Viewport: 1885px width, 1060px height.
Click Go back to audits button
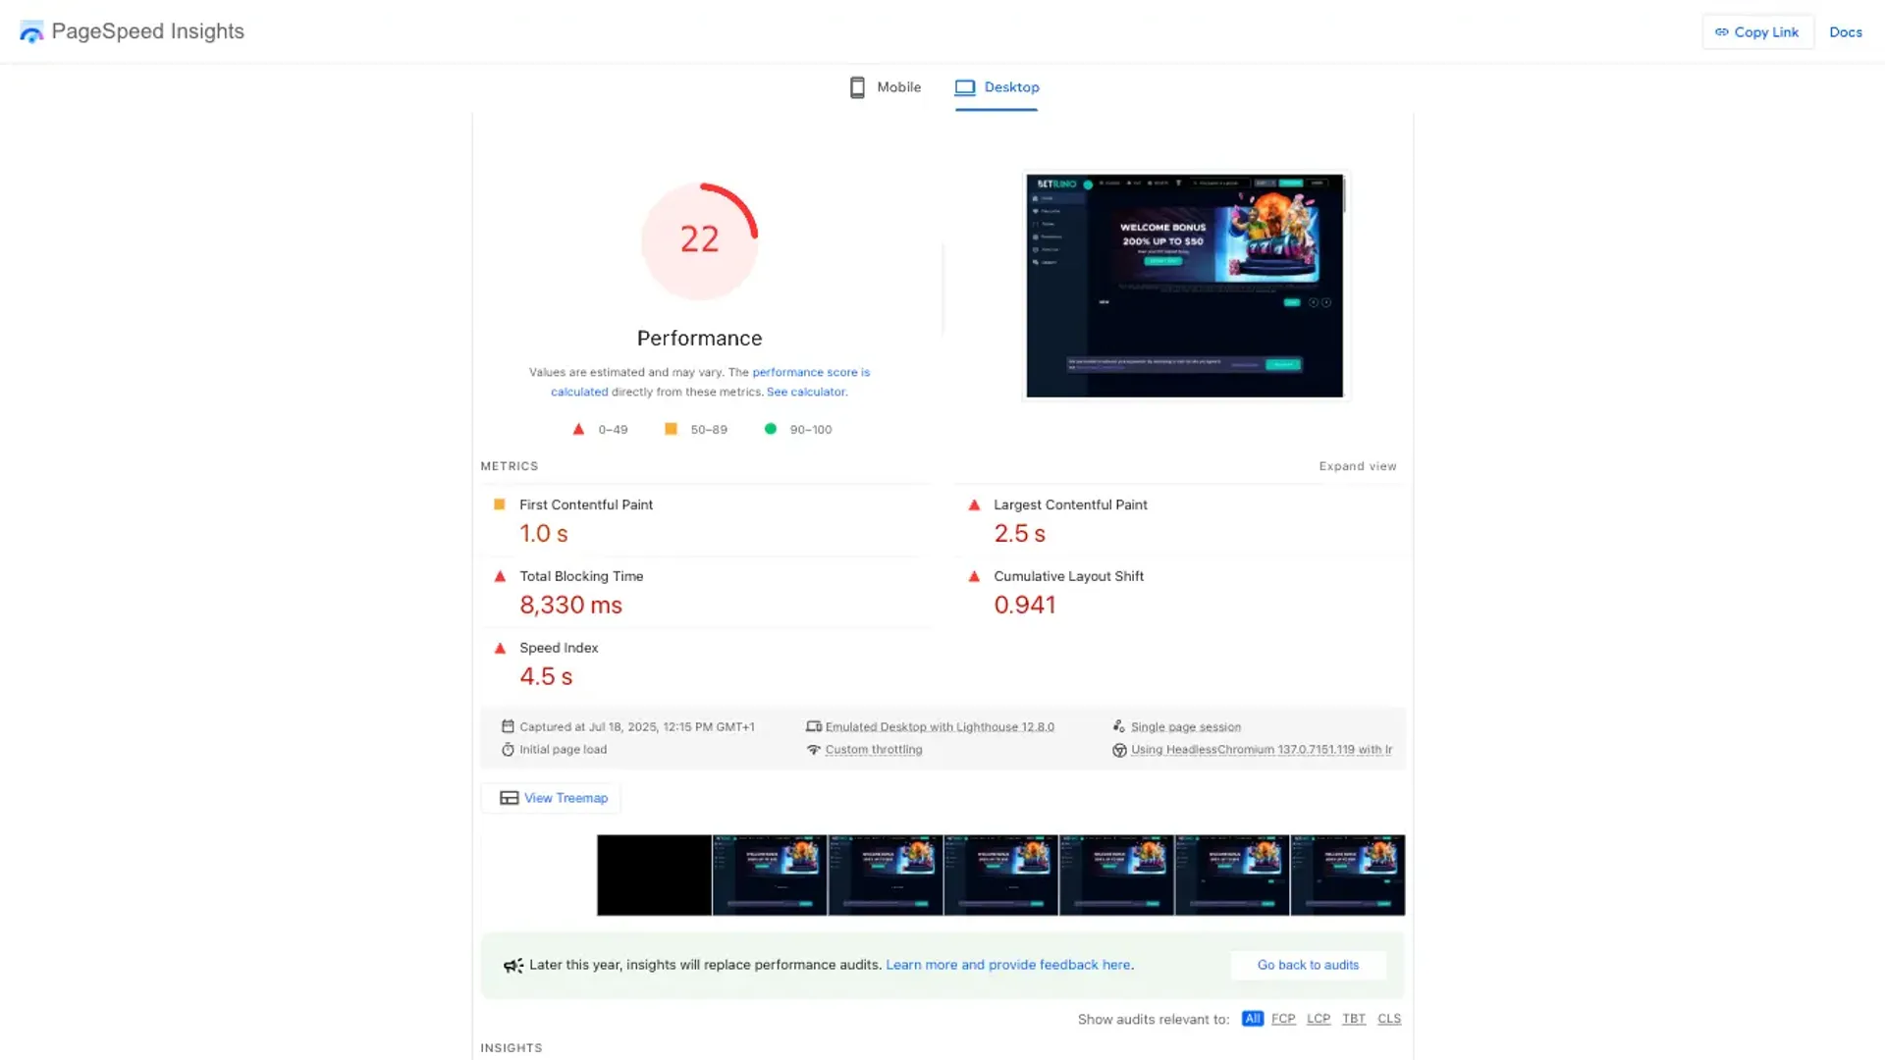(x=1308, y=965)
